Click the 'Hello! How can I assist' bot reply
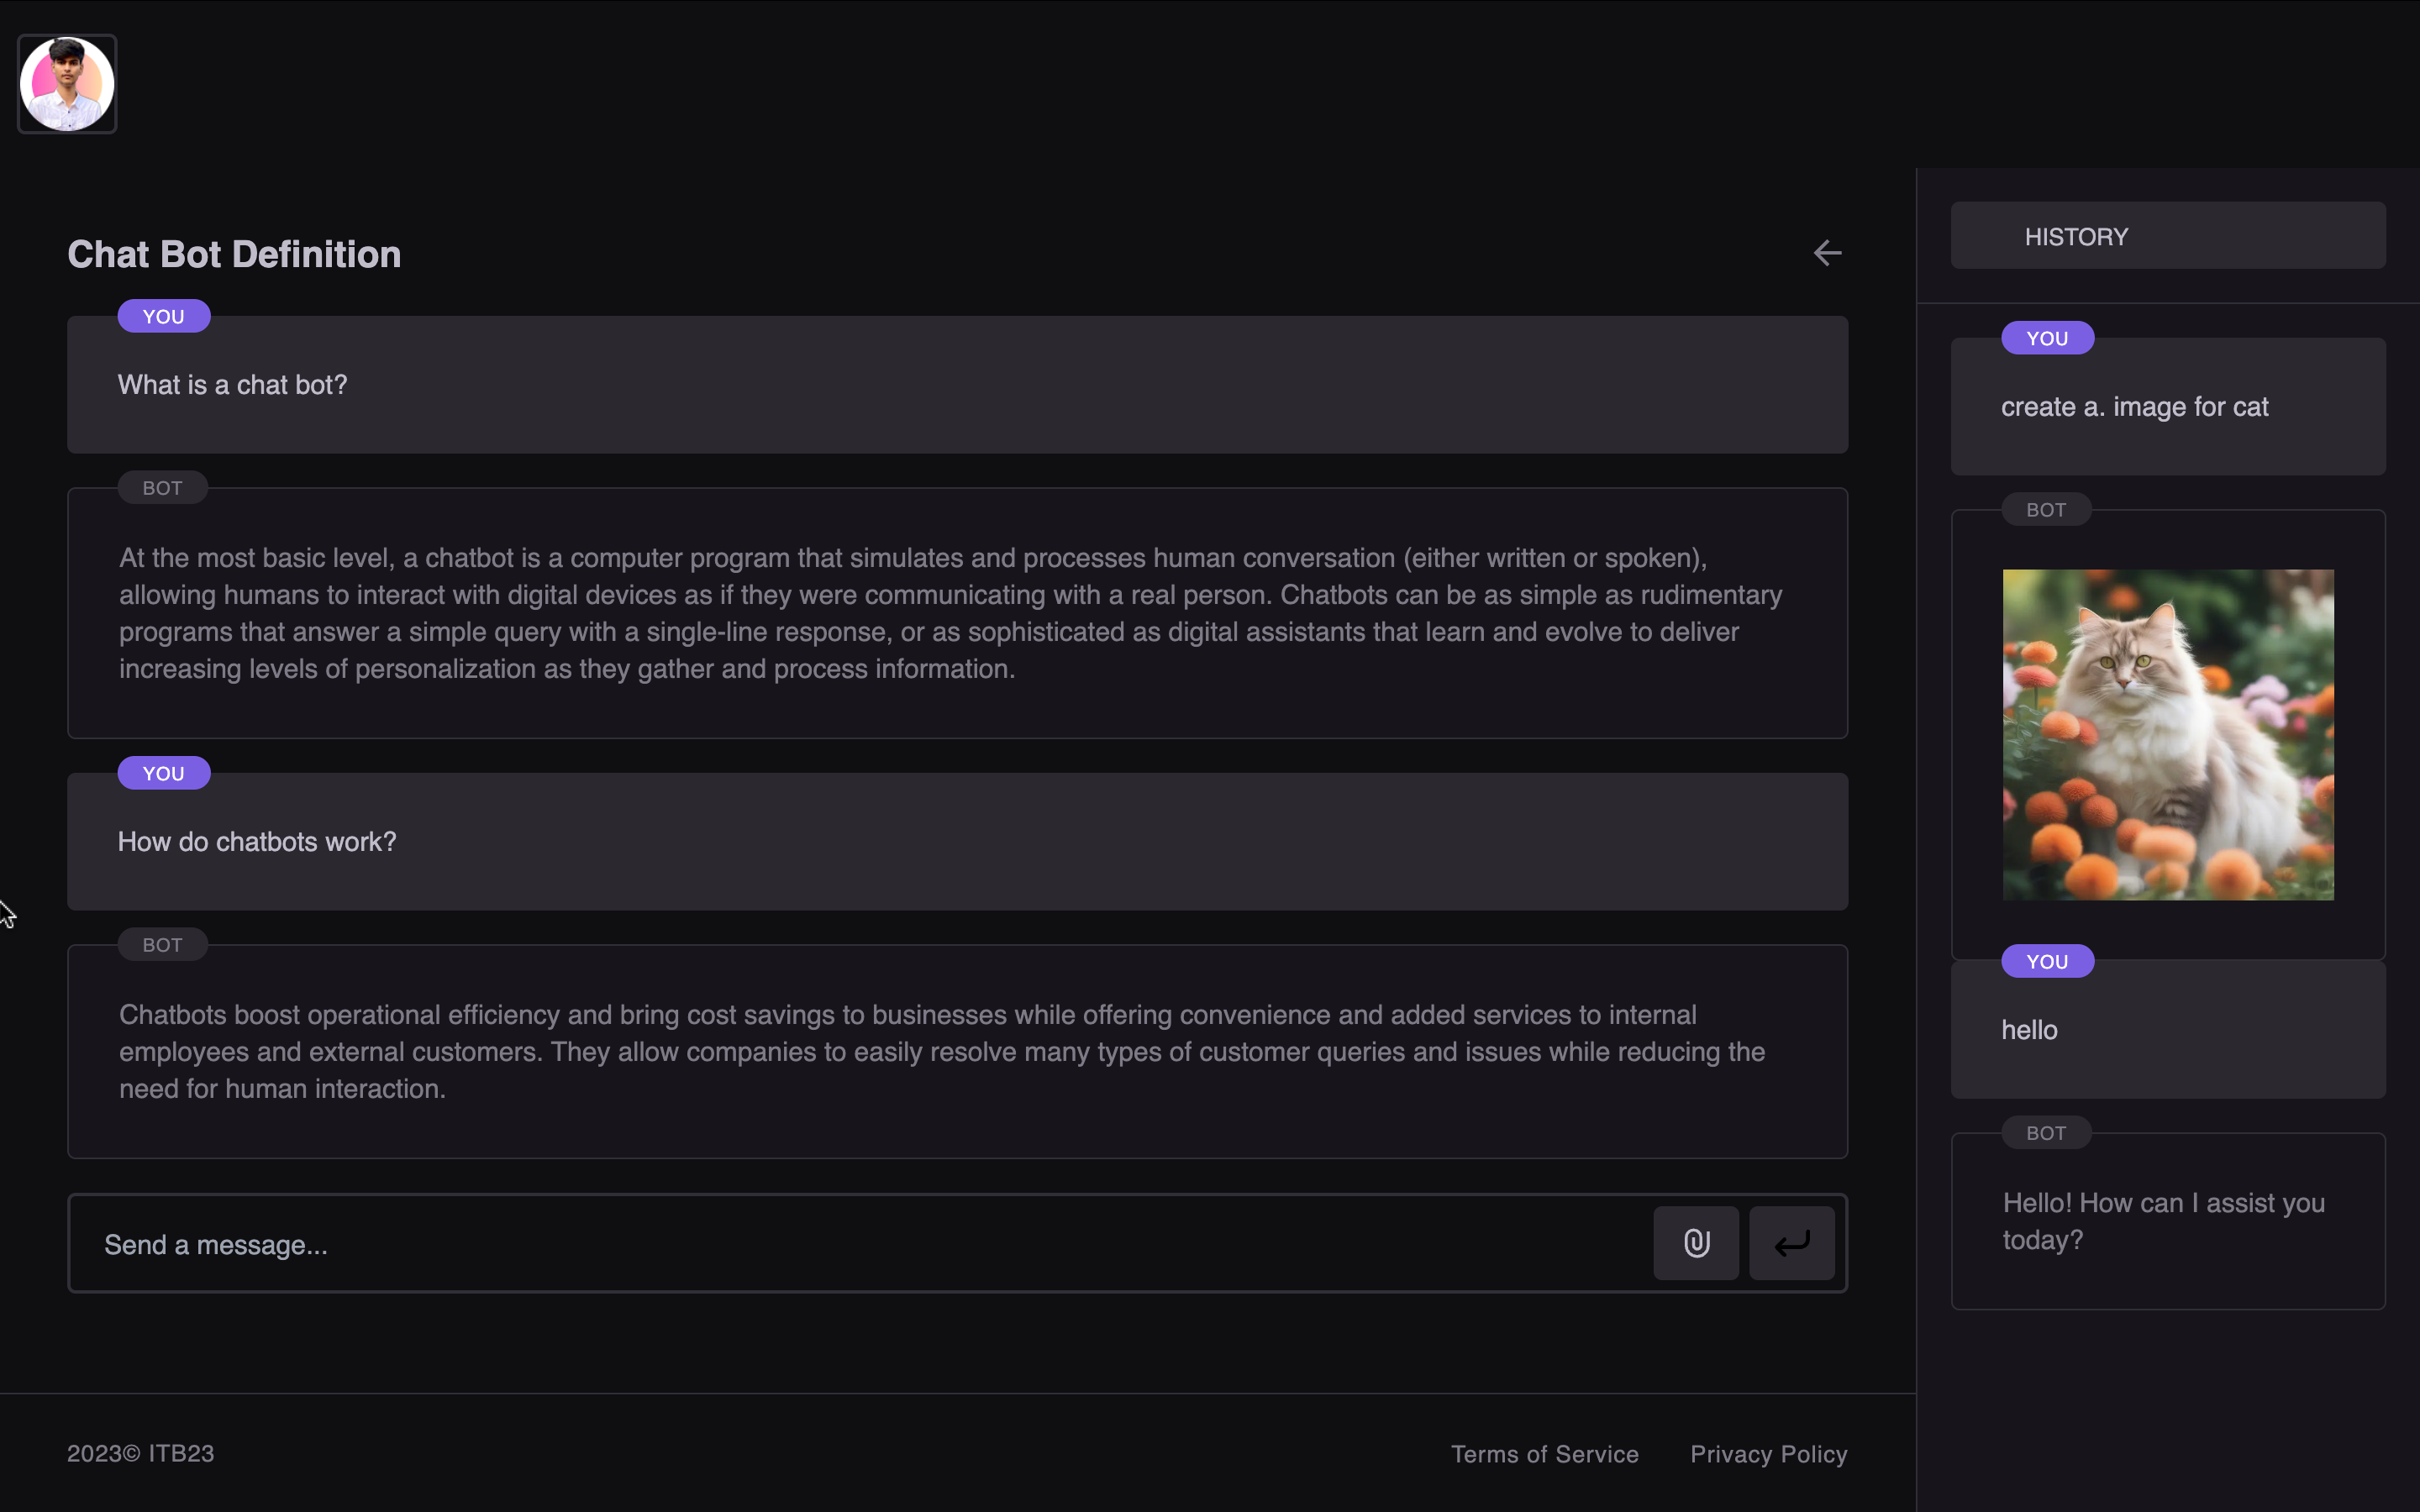 pyautogui.click(x=2162, y=1221)
